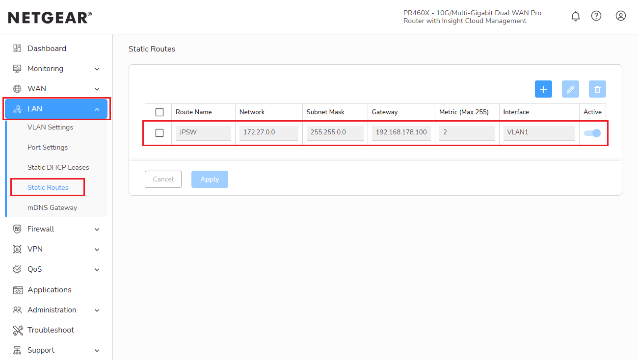Image resolution: width=638 pixels, height=360 pixels.
Task: Click the LAN network icon
Action: pyautogui.click(x=18, y=109)
